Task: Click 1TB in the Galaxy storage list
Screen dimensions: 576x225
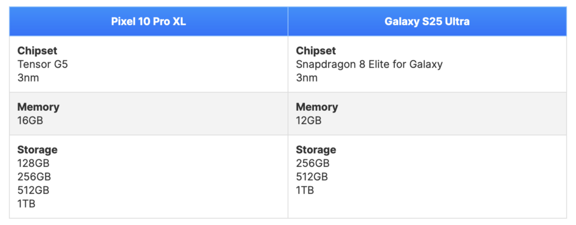Action: [305, 191]
